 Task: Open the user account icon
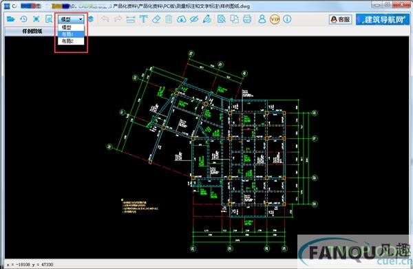click(x=262, y=19)
